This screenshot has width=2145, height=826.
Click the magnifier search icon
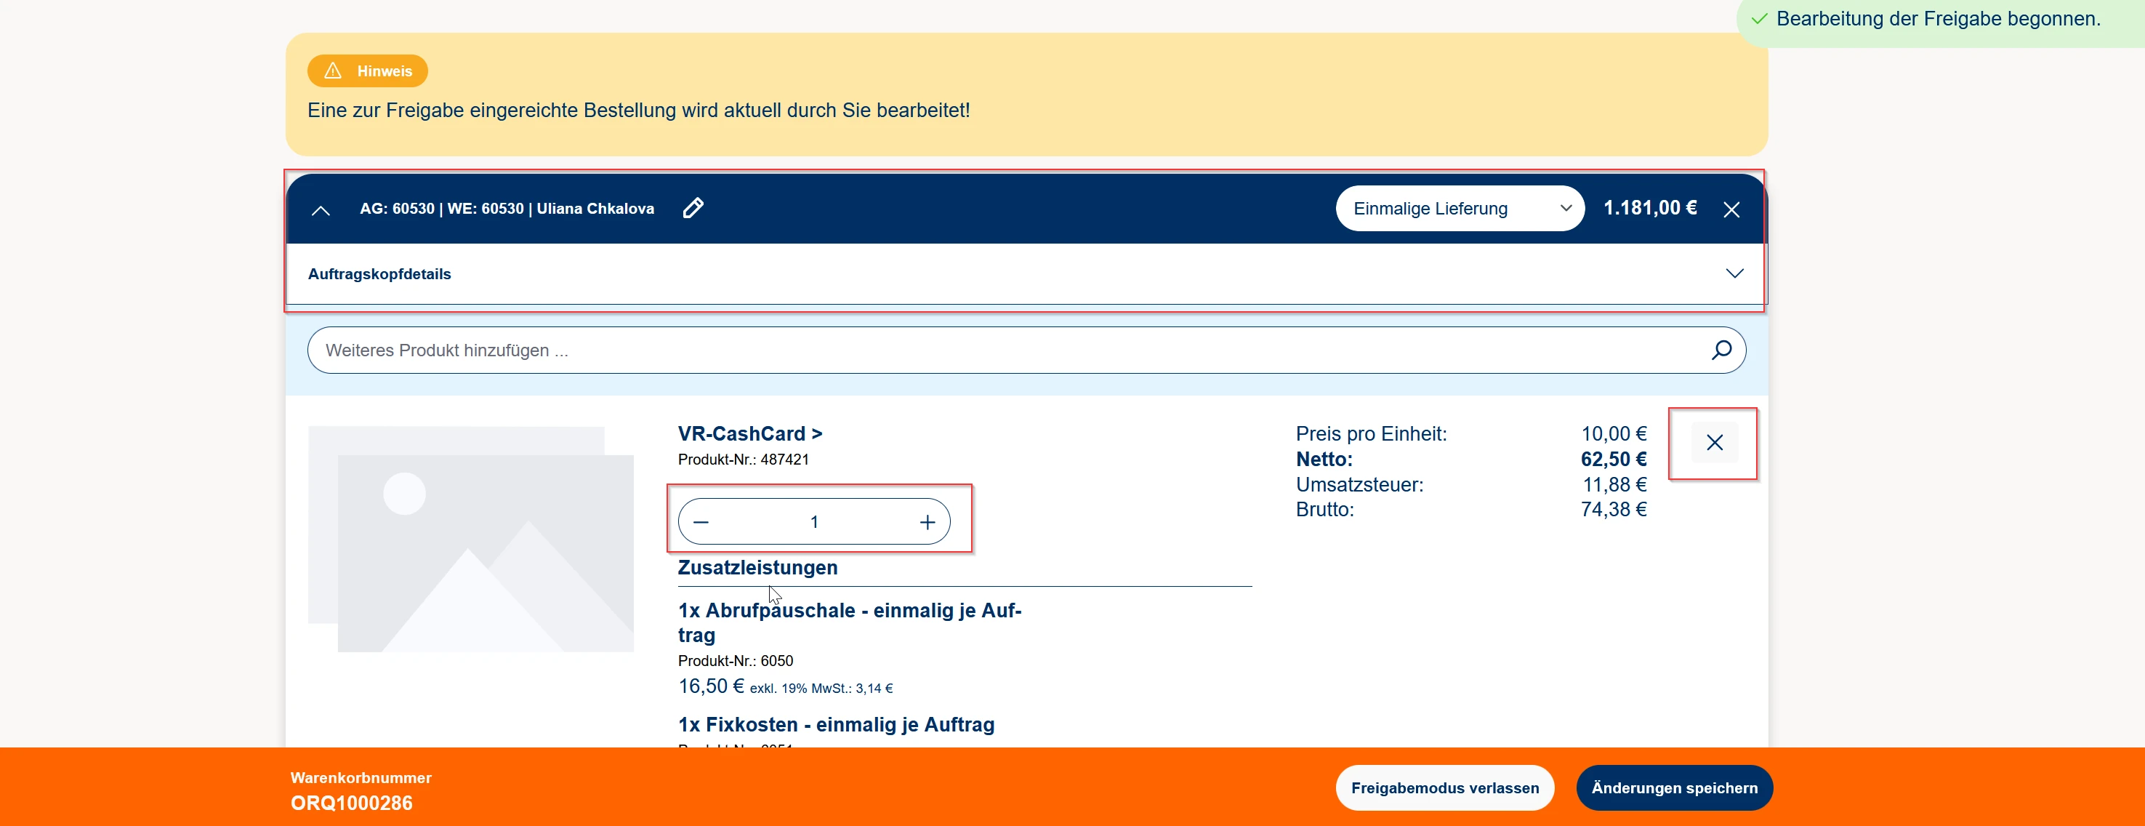click(1721, 350)
